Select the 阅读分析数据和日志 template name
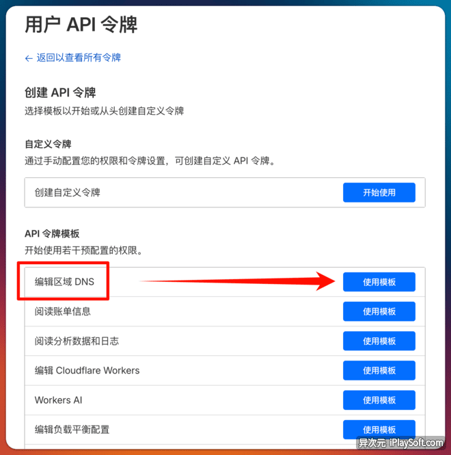This screenshot has height=455, width=451. (77, 341)
